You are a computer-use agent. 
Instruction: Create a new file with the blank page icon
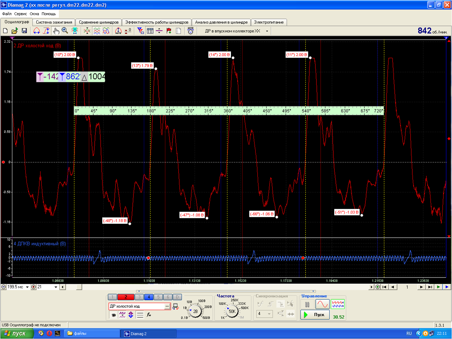5,31
